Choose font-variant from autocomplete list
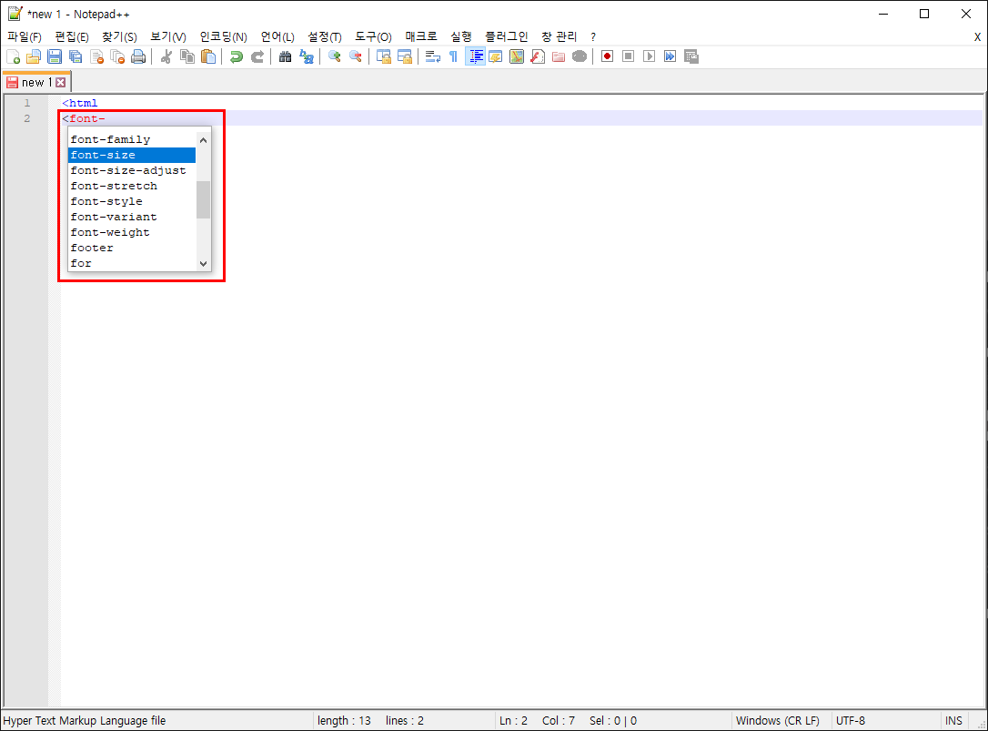Viewport: 988px width, 731px height. 132,217
